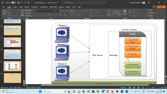The image size is (167, 94).
Task: Select the text box shape in gallery
Action: tap(109, 11)
